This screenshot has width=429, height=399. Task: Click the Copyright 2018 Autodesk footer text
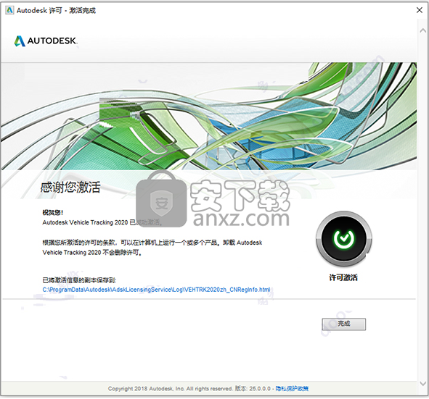170,388
